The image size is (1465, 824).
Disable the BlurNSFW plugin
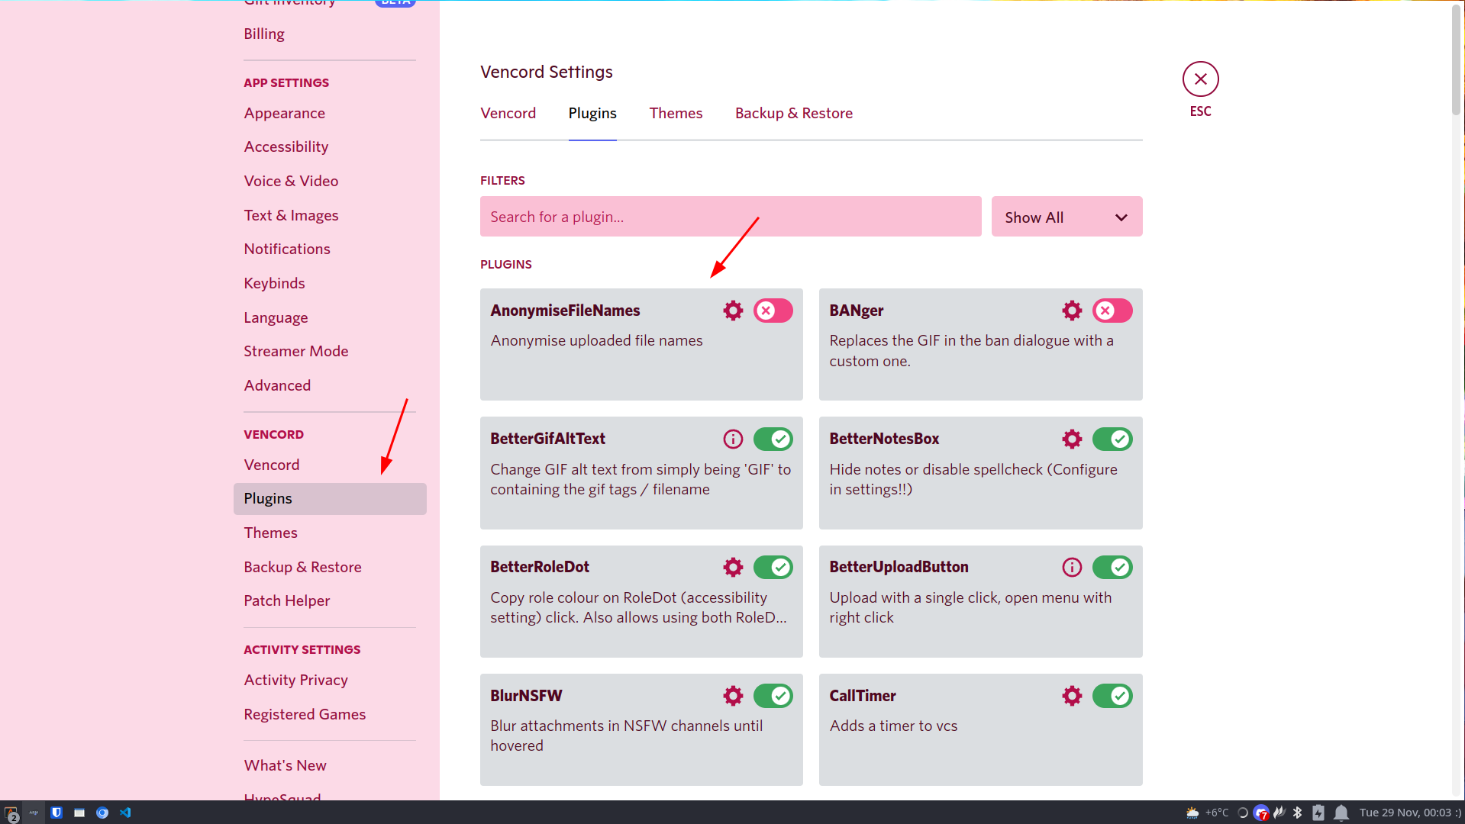[773, 696]
